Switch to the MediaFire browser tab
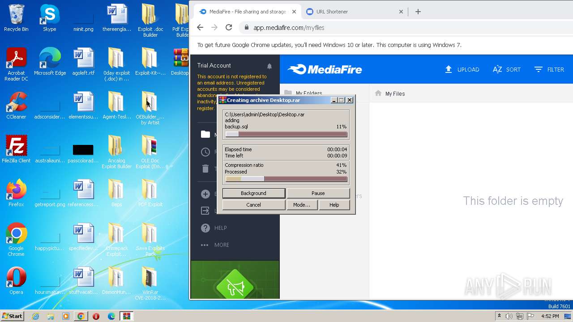This screenshot has height=322, width=573. tap(248, 12)
